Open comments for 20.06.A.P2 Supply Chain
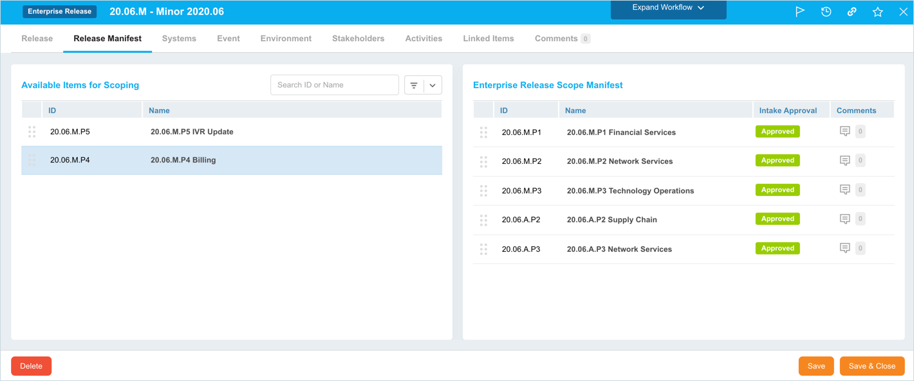 coord(845,219)
